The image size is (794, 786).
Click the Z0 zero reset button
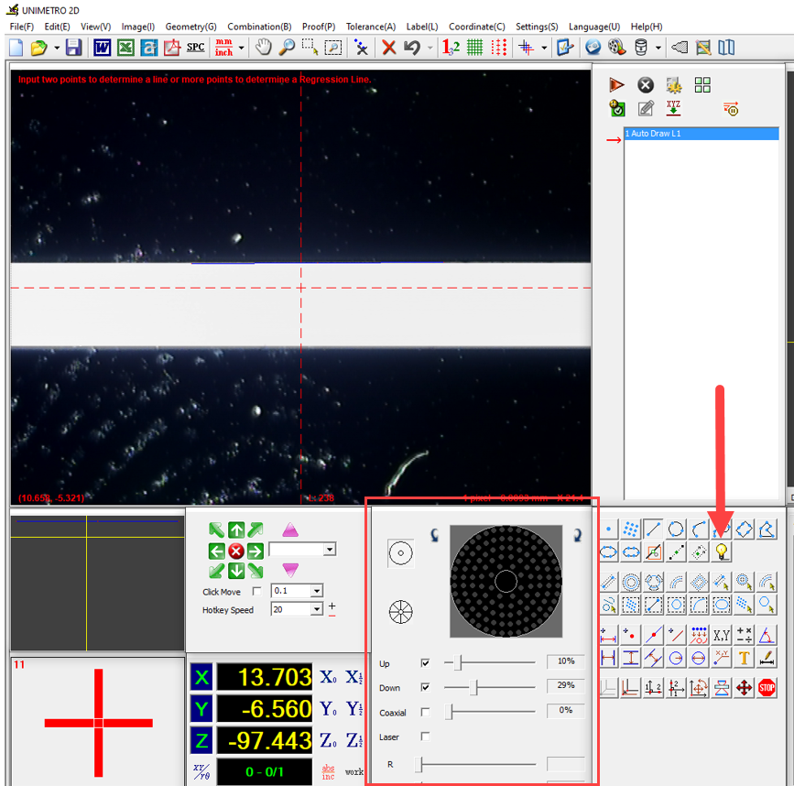click(330, 740)
